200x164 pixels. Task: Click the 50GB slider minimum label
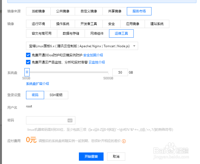(26, 78)
